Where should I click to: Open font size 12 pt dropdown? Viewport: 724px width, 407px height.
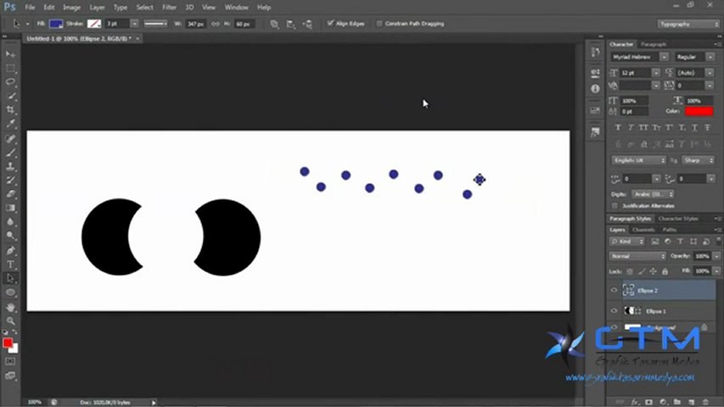click(656, 72)
